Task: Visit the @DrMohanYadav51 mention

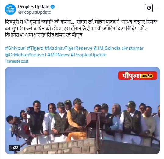Action: [x=26, y=55]
